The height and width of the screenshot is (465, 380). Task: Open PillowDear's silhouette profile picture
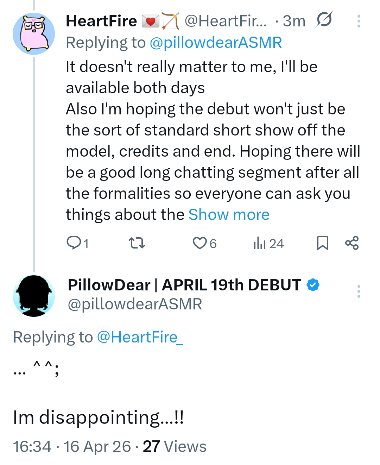tap(34, 296)
